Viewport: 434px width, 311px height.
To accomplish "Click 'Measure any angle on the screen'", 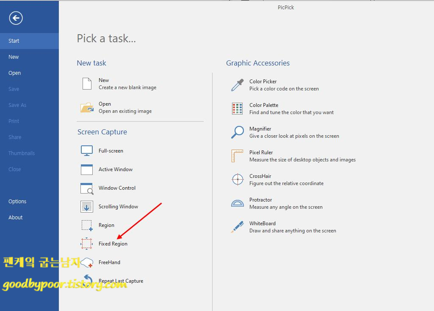I will pos(286,207).
